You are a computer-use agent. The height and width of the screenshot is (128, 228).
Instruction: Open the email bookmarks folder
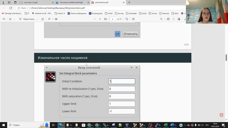[109, 14]
